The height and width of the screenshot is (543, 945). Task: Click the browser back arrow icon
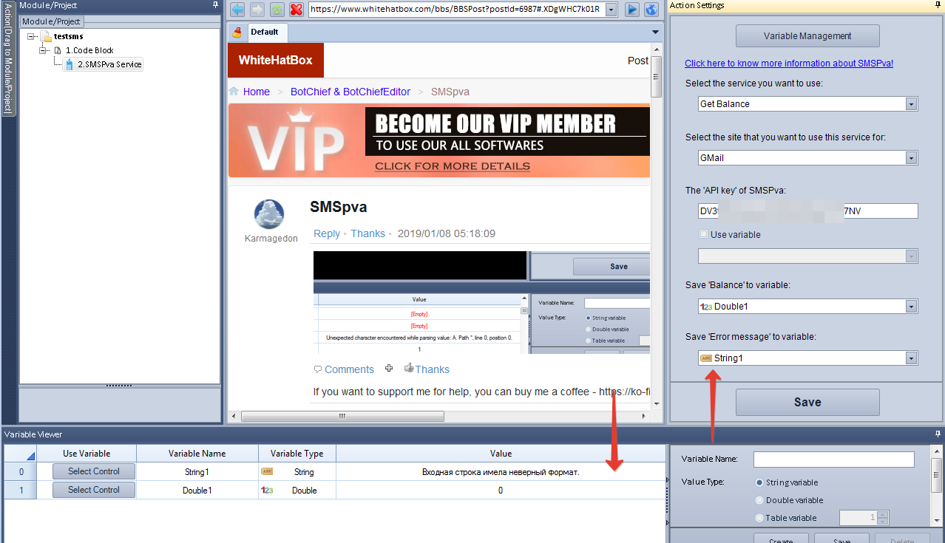[237, 10]
